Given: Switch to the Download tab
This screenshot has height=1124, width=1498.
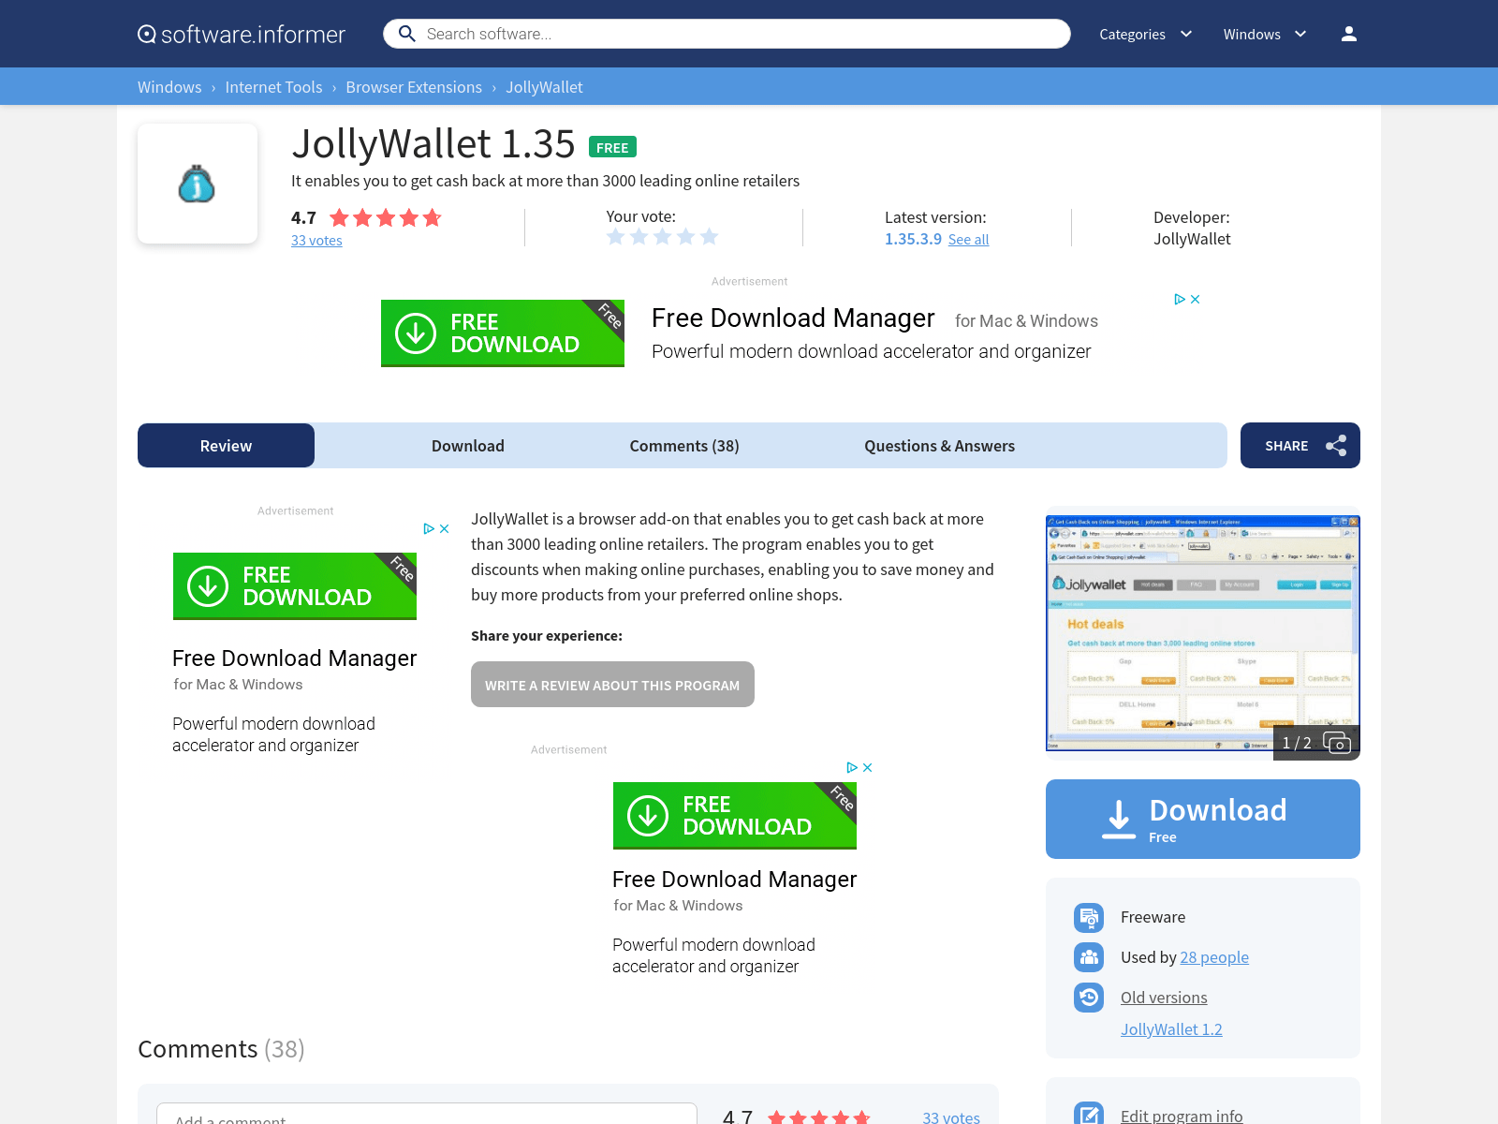Looking at the screenshot, I should [468, 446].
